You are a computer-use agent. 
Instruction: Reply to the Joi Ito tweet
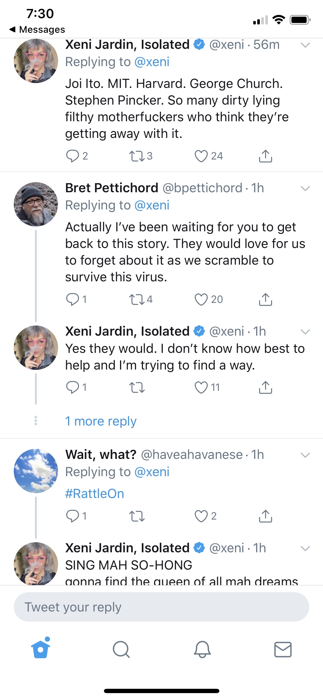72,156
